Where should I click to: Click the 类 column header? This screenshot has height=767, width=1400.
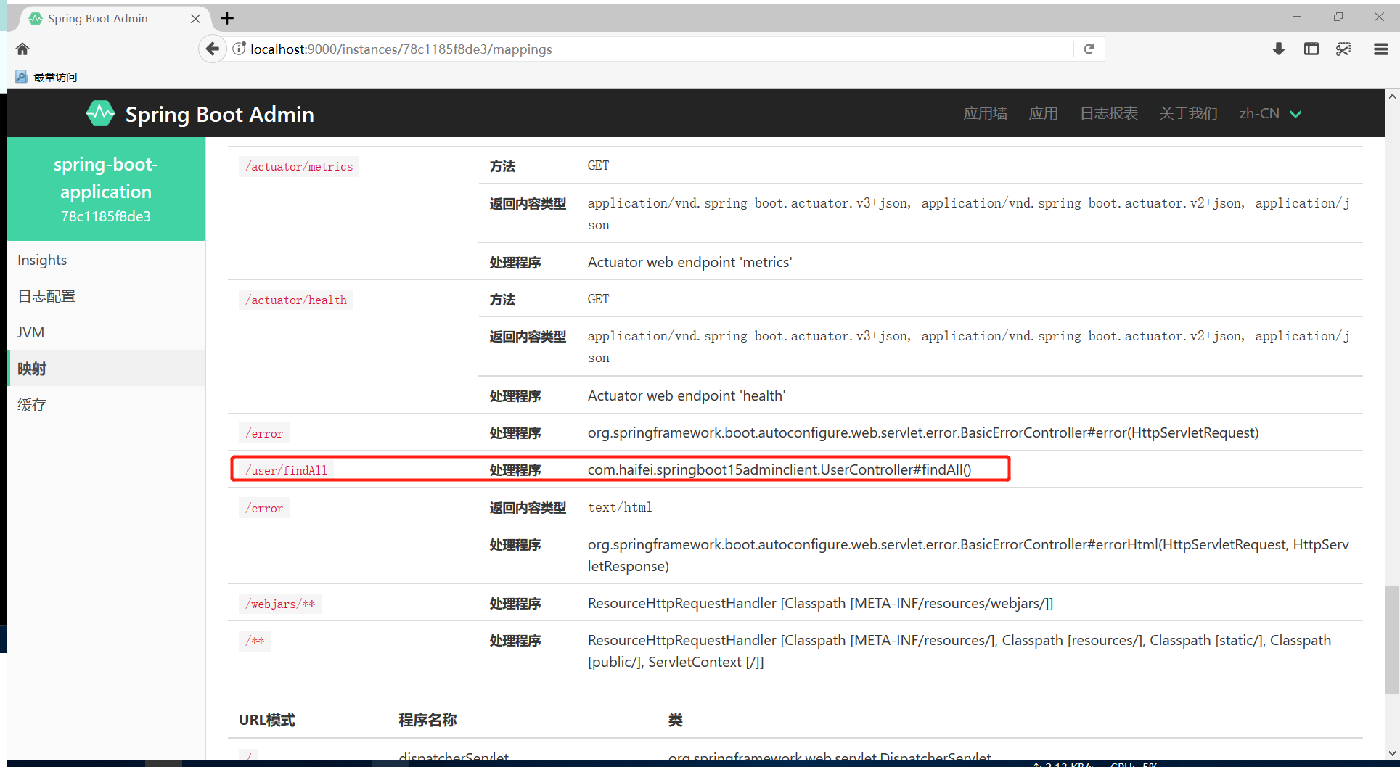click(675, 720)
